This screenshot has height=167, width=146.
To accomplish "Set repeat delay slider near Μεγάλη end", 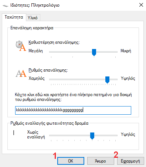I will point(51,52).
